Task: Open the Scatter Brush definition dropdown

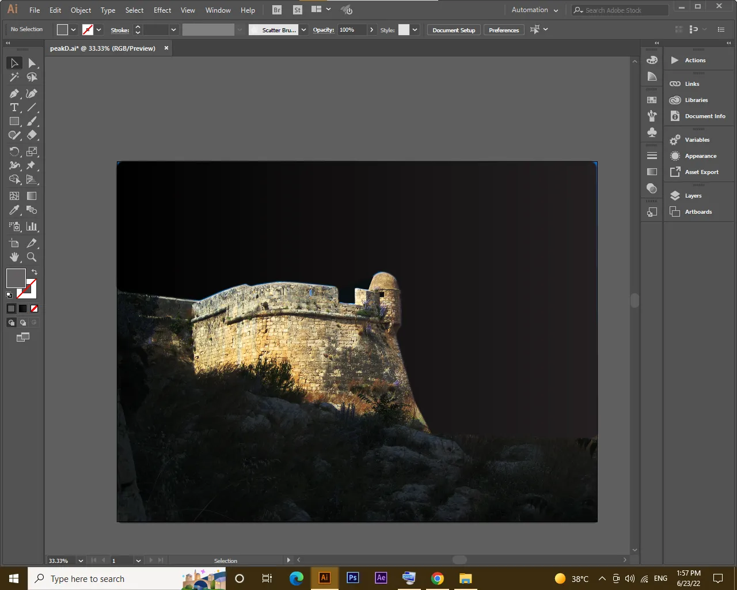Action: 303,30
